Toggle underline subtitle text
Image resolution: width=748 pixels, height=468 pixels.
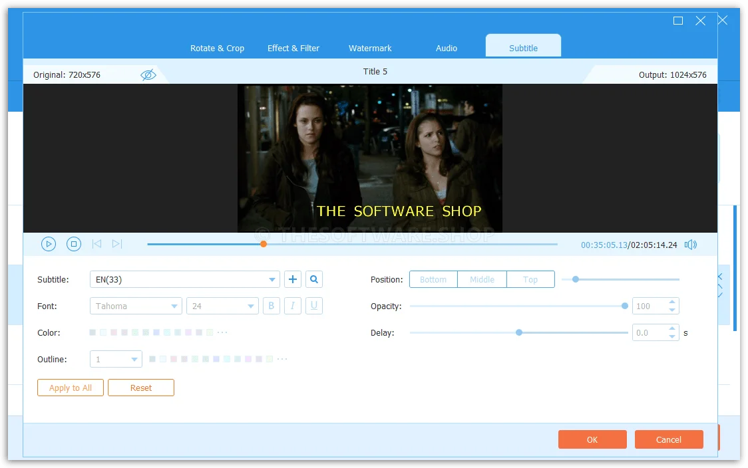coord(314,306)
